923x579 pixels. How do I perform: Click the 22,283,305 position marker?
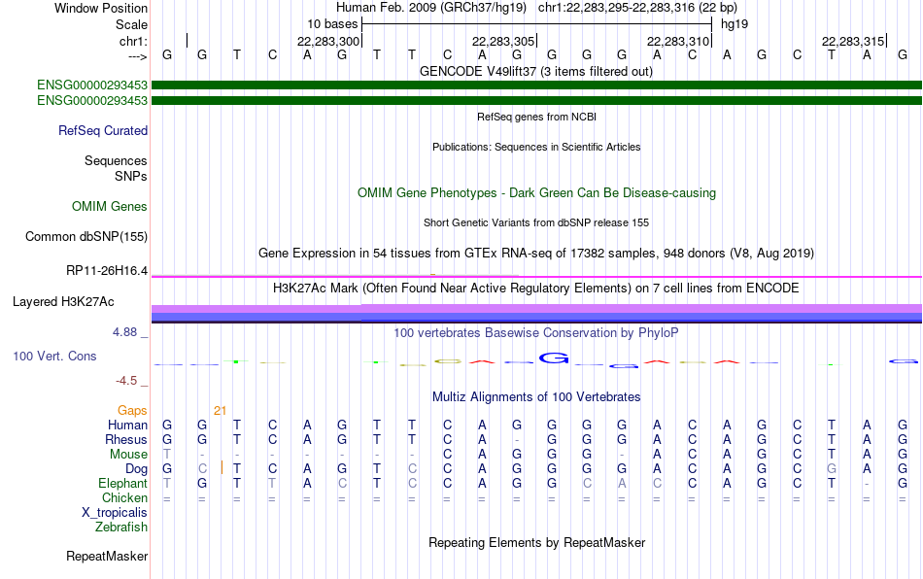pos(502,41)
